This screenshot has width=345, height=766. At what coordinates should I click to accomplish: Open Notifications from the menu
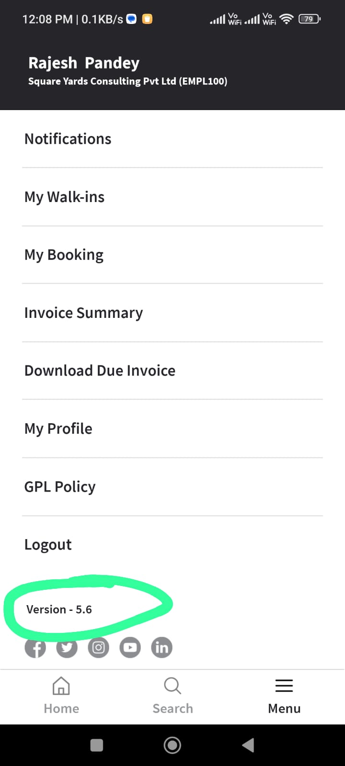pyautogui.click(x=68, y=139)
